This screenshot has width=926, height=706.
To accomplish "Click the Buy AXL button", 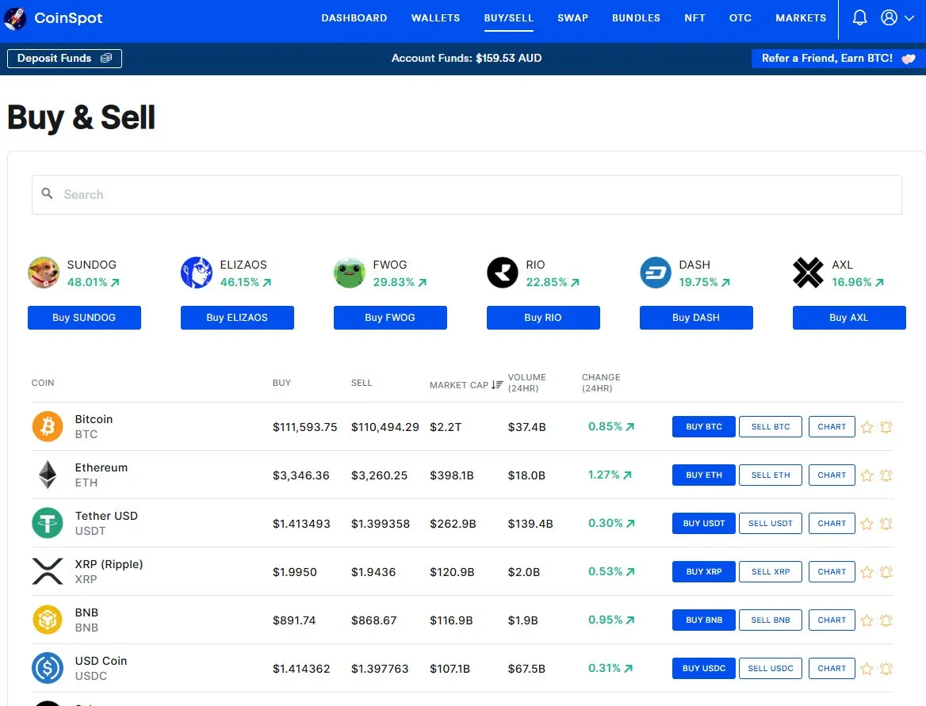I will click(x=849, y=318).
